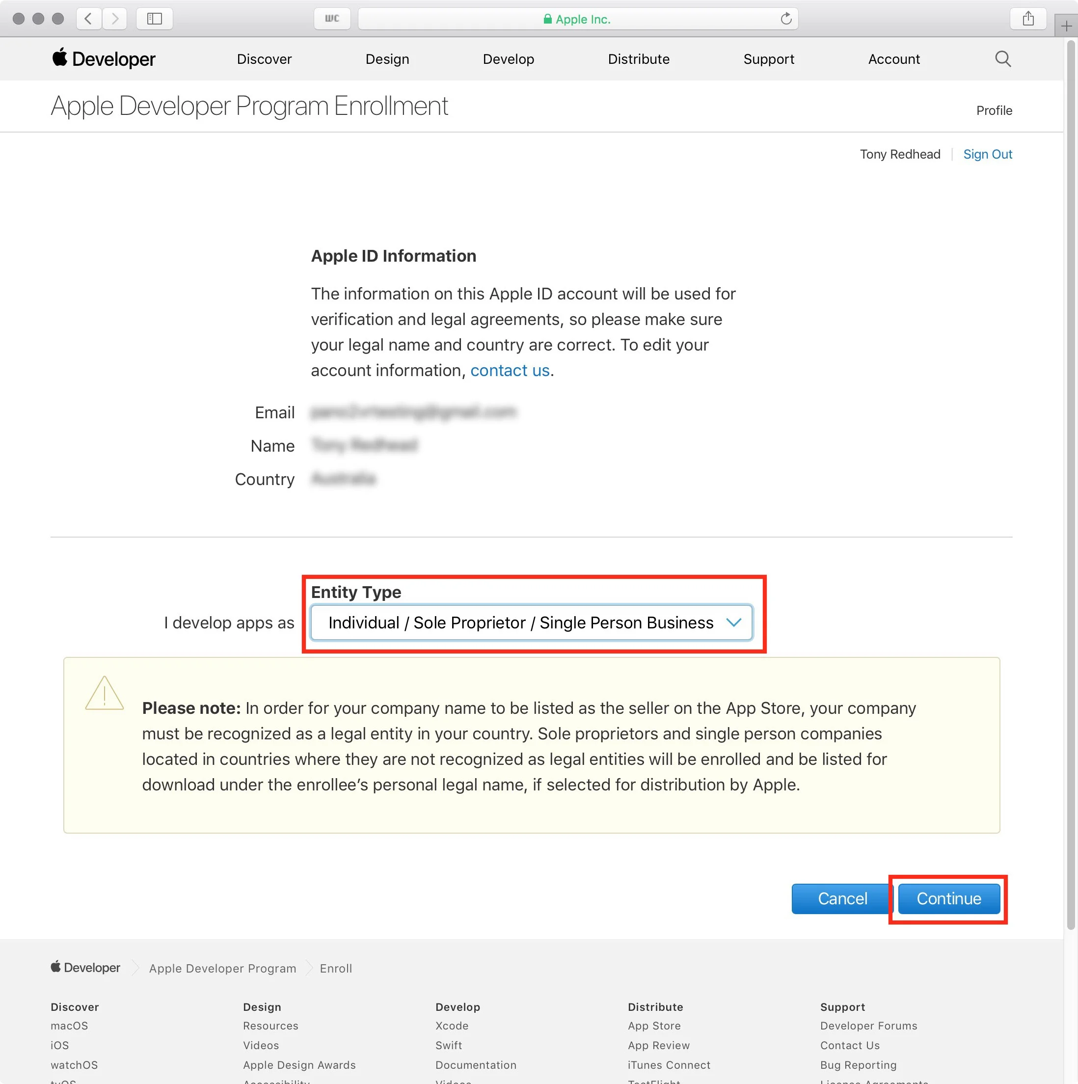
Task: Open the iTunes Connect footer link
Action: [x=669, y=1064]
